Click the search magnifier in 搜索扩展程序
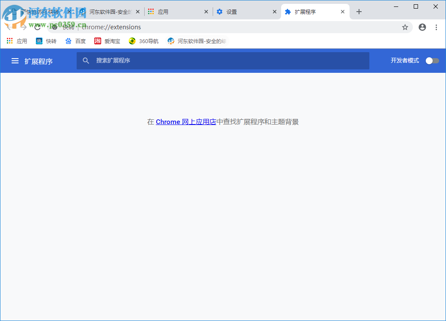The width and height of the screenshot is (446, 321). tap(86, 60)
